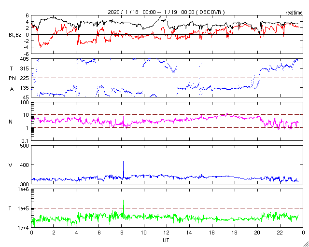309x247 pixels.
Task: Click the "8" hour label on the UT axis
Action: click(x=122, y=233)
